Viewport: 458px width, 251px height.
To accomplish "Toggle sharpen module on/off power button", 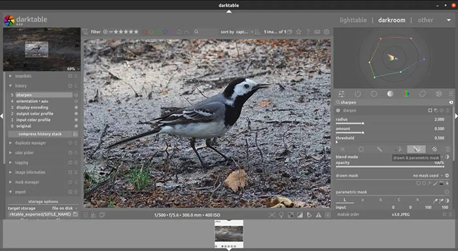I will coord(338,111).
